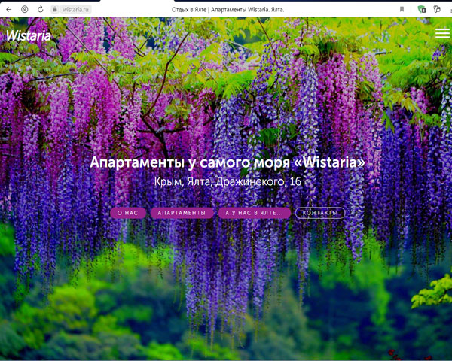Click the О НАС button
Image resolution: width=452 pixels, height=361 pixels.
pyautogui.click(x=128, y=213)
